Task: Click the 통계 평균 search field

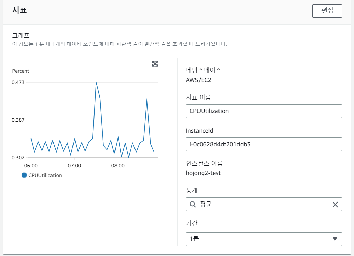Action: tap(264, 204)
